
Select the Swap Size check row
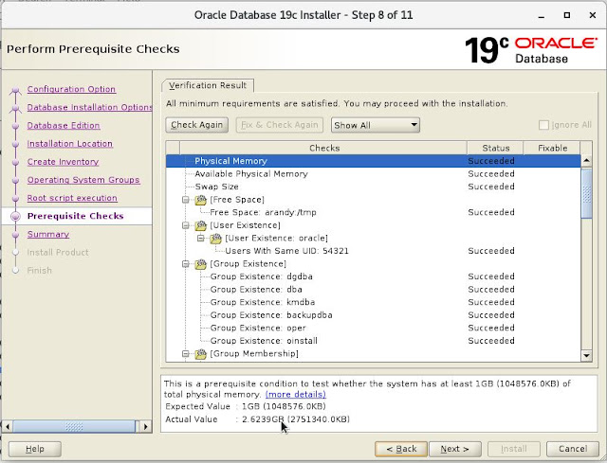point(373,187)
